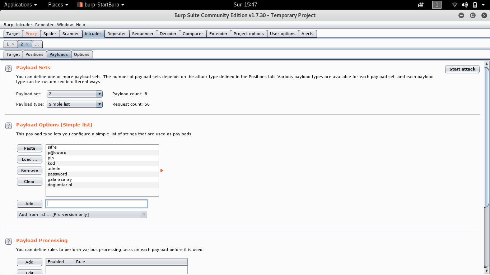Switch to main Target tab
Screen dimensions: 490x275
click(x=13, y=34)
